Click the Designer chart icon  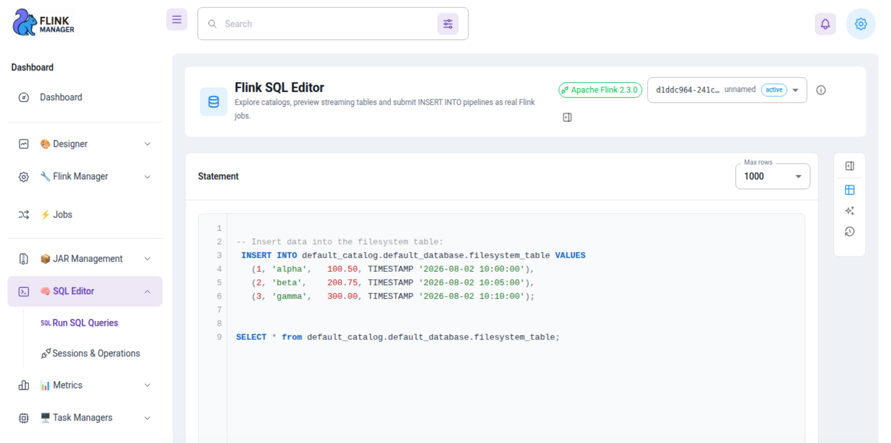pos(23,144)
